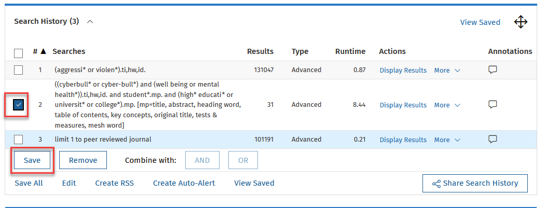This screenshot has height=208, width=546.
Task: Expand More dropdown for search 1
Action: pos(447,70)
